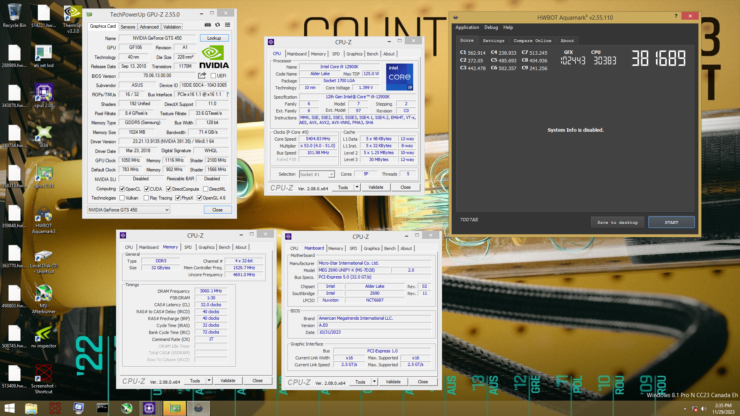Switch to Advanced tab in GPU-Z
This screenshot has height=416, width=740.
click(x=149, y=27)
